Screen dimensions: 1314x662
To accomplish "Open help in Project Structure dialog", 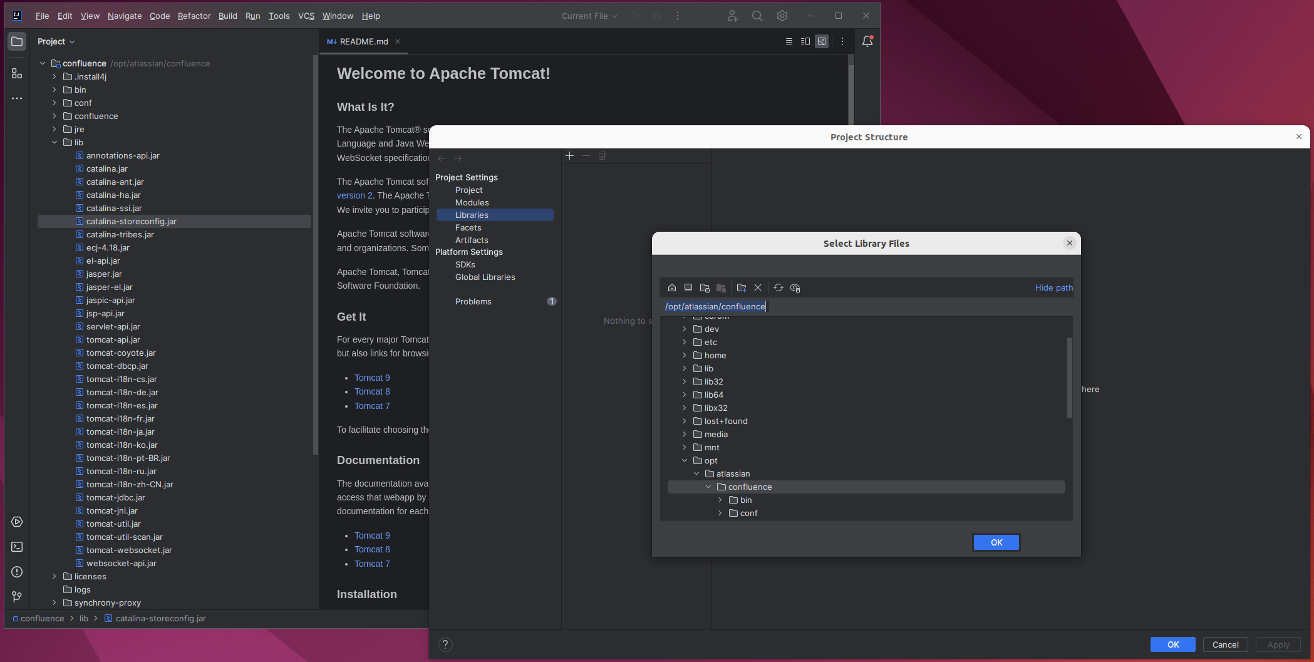I will (x=445, y=644).
